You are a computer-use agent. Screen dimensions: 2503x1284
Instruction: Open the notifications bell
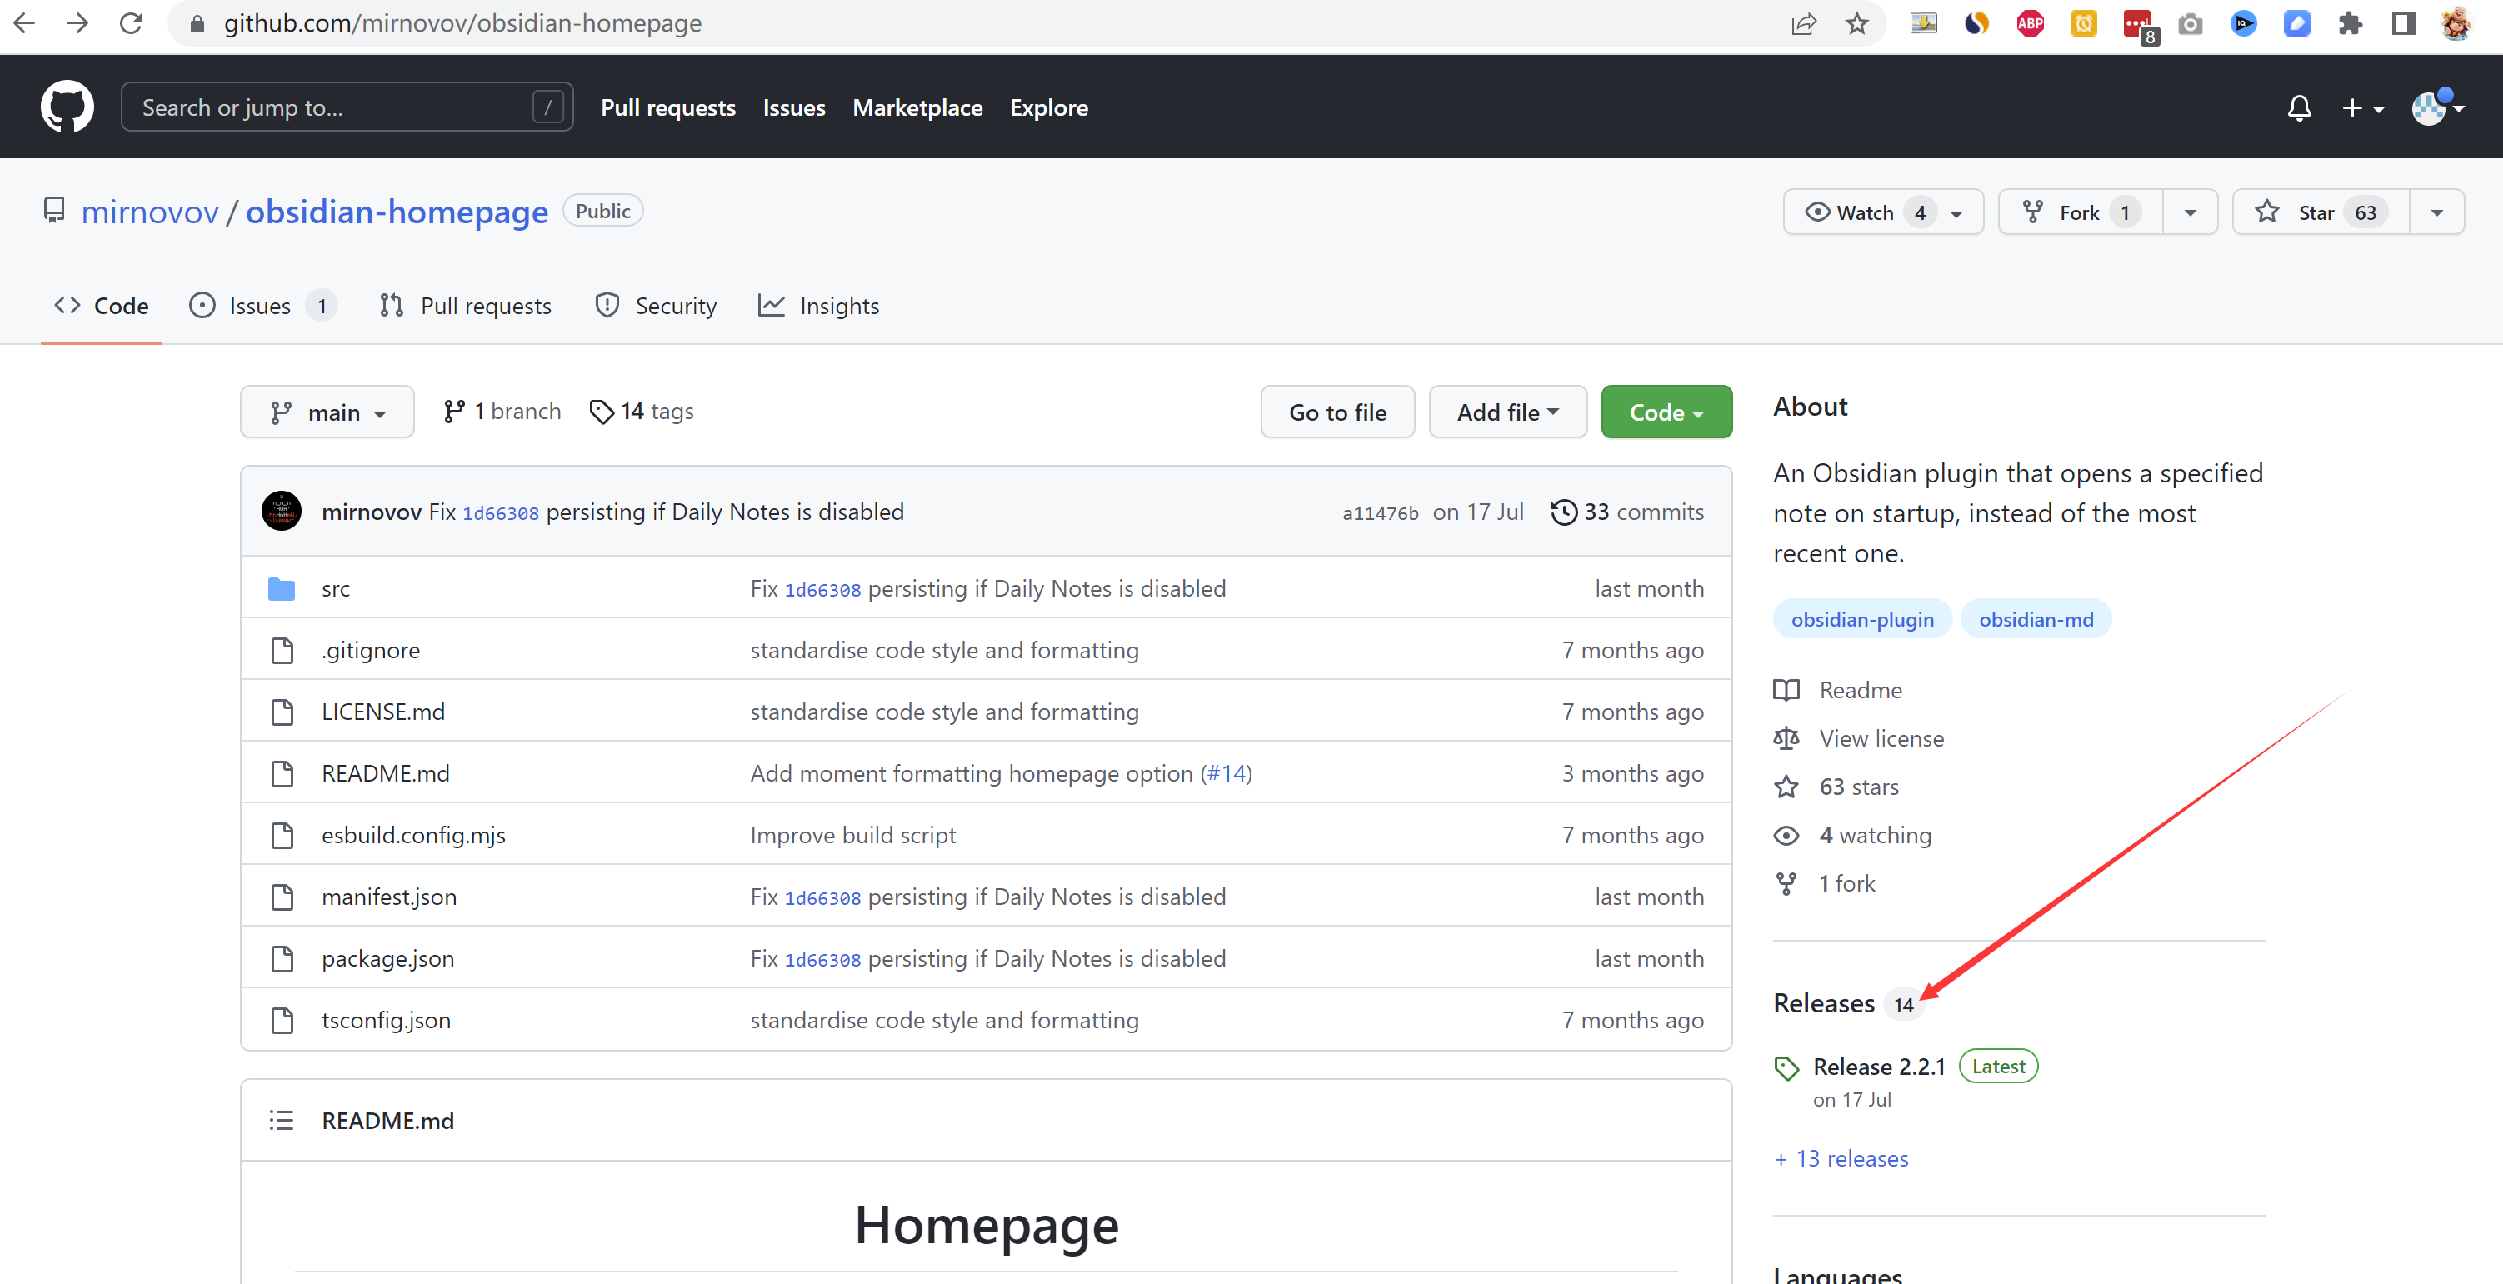tap(2298, 107)
